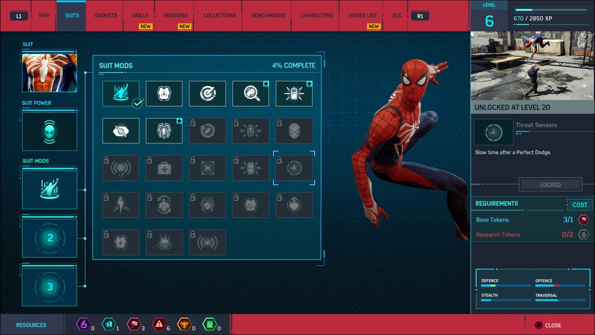This screenshot has height=335, width=595.
Task: Open the MOVES LIST tab
Action: [361, 16]
